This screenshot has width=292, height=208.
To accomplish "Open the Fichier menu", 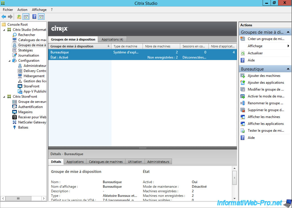I will [x=8, y=10].
